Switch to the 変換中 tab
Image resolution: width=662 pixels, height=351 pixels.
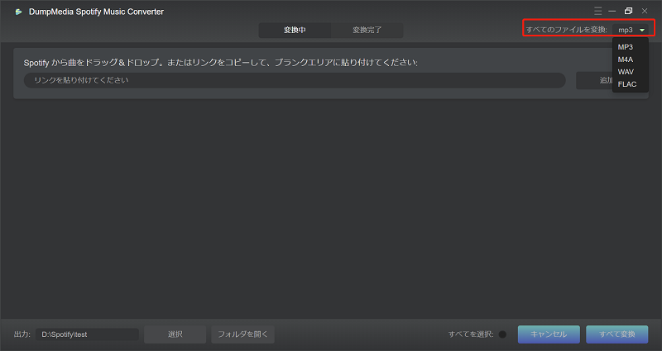click(295, 30)
